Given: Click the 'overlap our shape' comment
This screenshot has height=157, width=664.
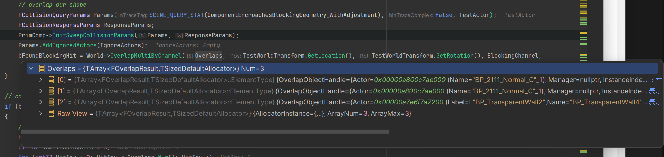Looking at the screenshot, I should tap(52, 5).
